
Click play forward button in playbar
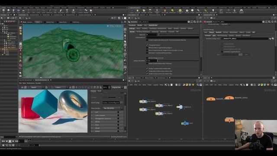pyautogui.click(x=13, y=141)
